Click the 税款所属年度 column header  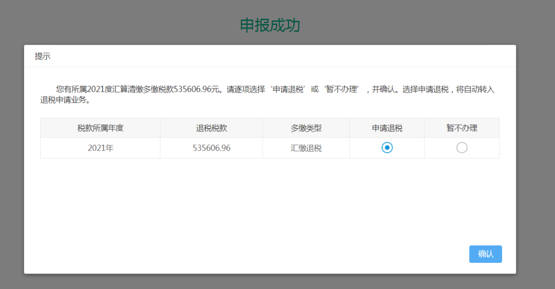click(100, 128)
